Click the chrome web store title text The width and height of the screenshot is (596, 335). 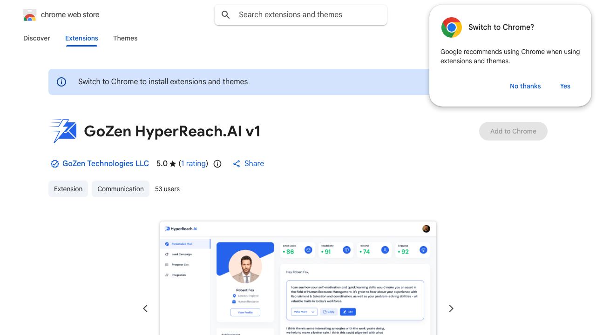pyautogui.click(x=70, y=15)
